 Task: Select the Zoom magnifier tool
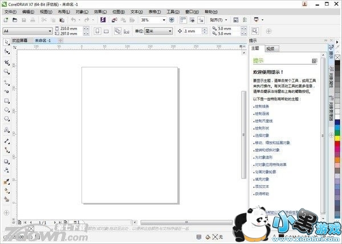[6, 71]
